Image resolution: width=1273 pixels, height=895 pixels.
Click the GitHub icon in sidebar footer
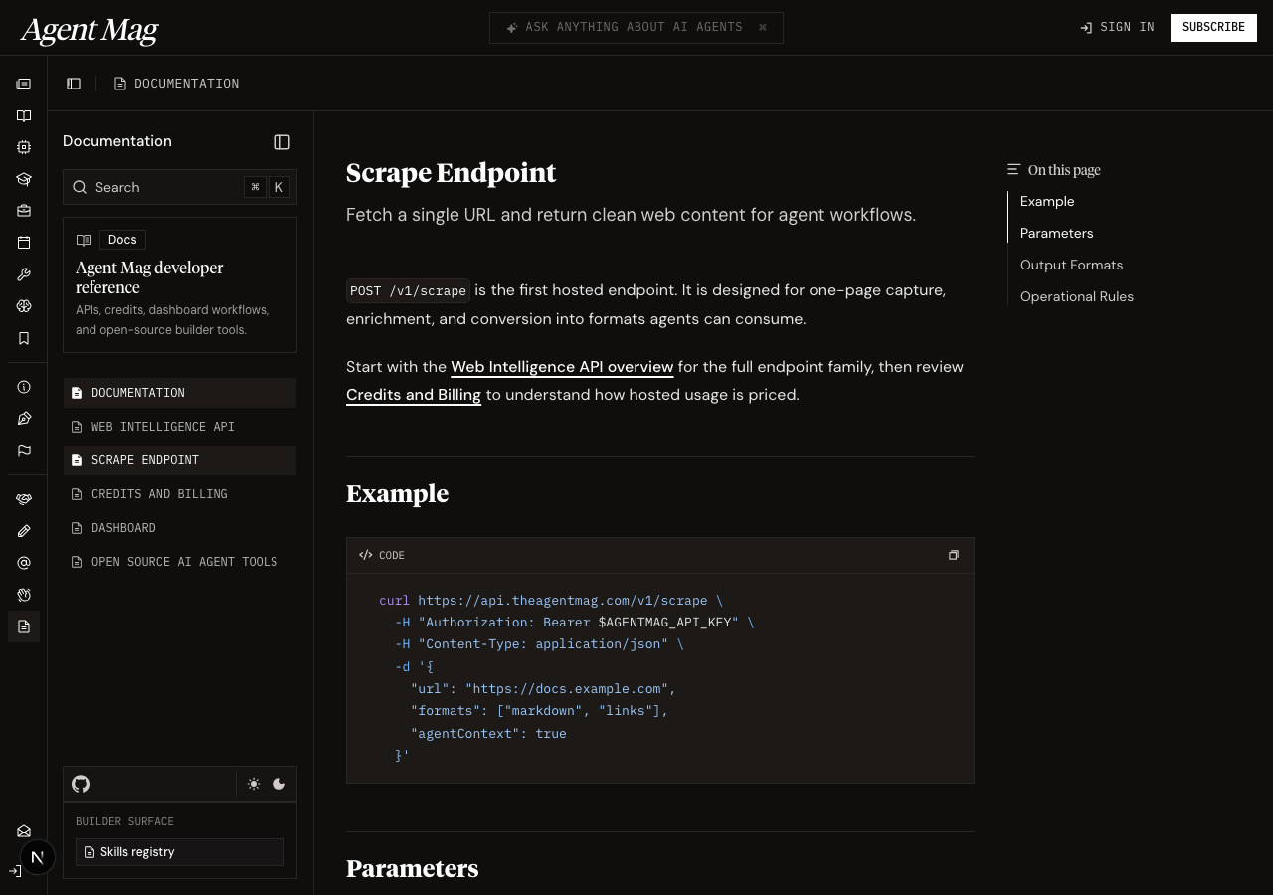click(x=81, y=784)
